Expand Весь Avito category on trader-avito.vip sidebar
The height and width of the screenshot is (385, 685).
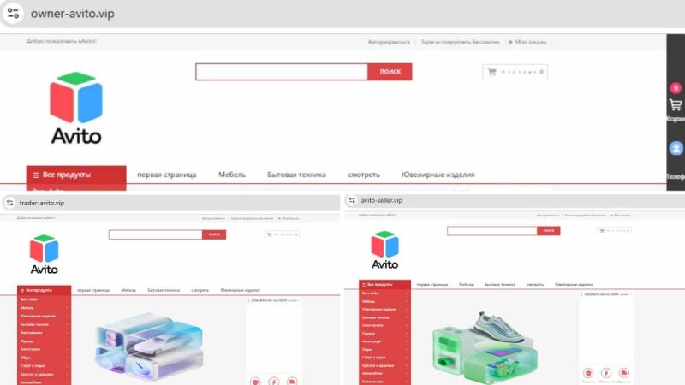point(45,299)
